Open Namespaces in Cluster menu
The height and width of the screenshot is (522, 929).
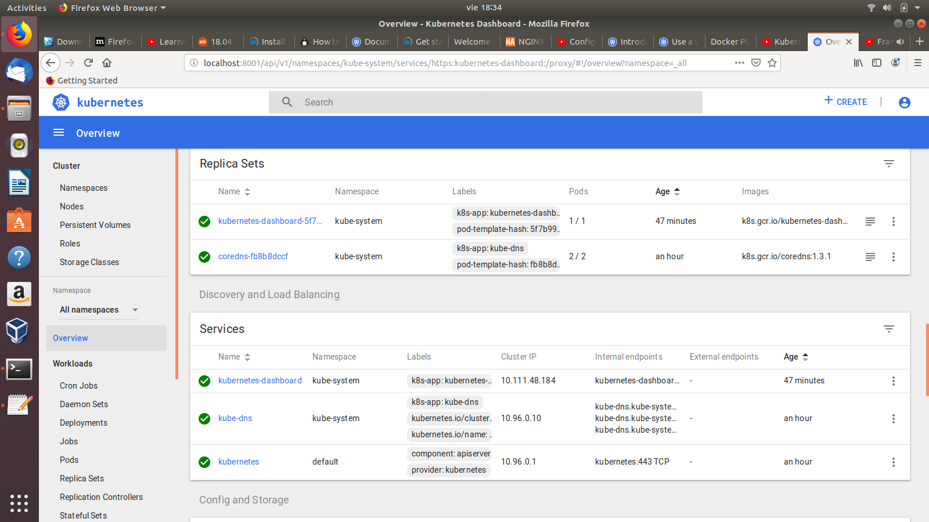coord(84,188)
